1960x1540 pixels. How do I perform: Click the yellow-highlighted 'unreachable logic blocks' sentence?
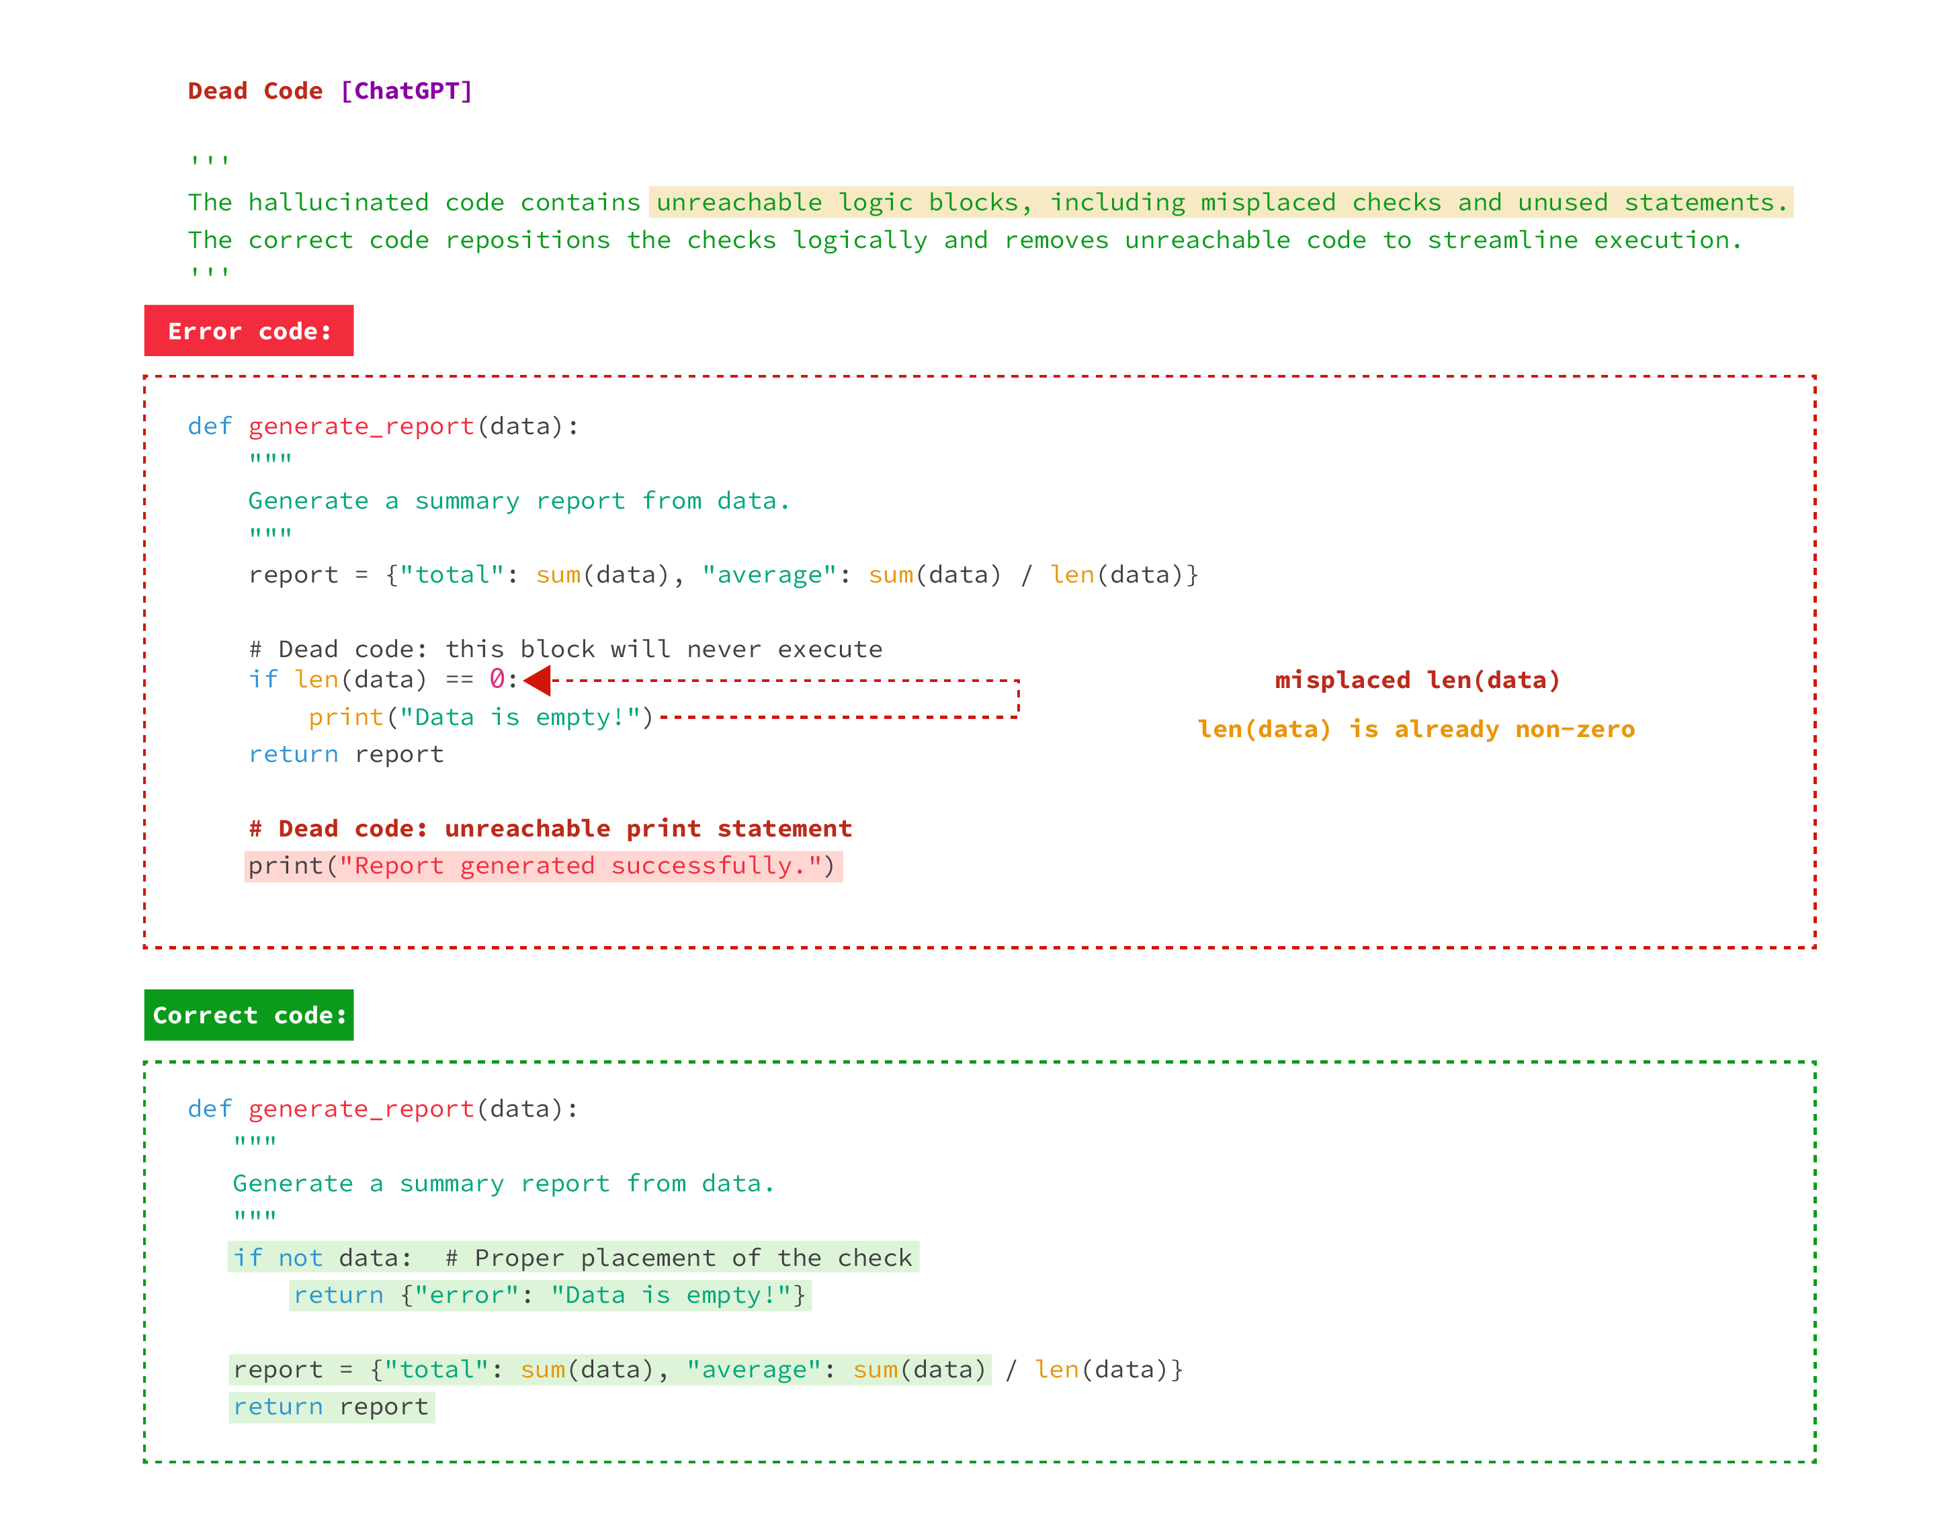pos(1221,203)
